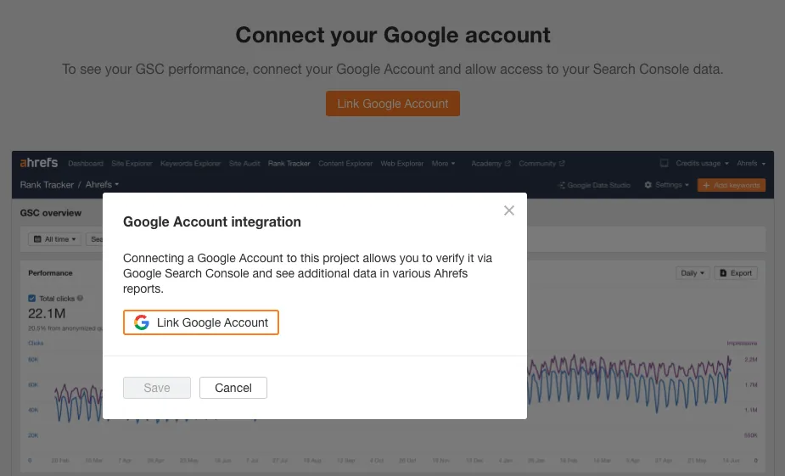Click the monitor icon beside Credits usage

coord(664,163)
